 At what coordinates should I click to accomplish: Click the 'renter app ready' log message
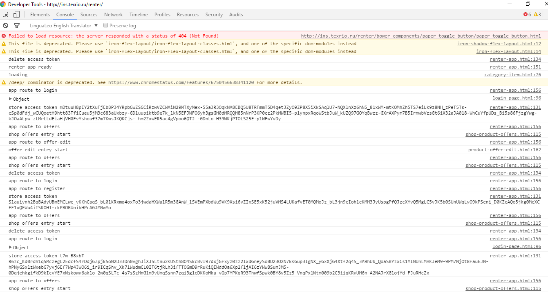tap(30, 67)
